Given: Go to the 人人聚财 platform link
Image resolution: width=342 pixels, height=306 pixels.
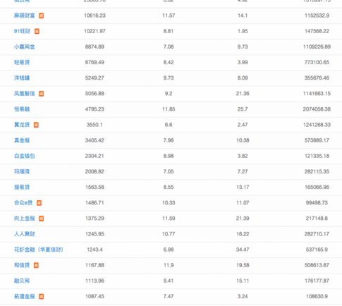Looking at the screenshot, I should click(25, 234).
